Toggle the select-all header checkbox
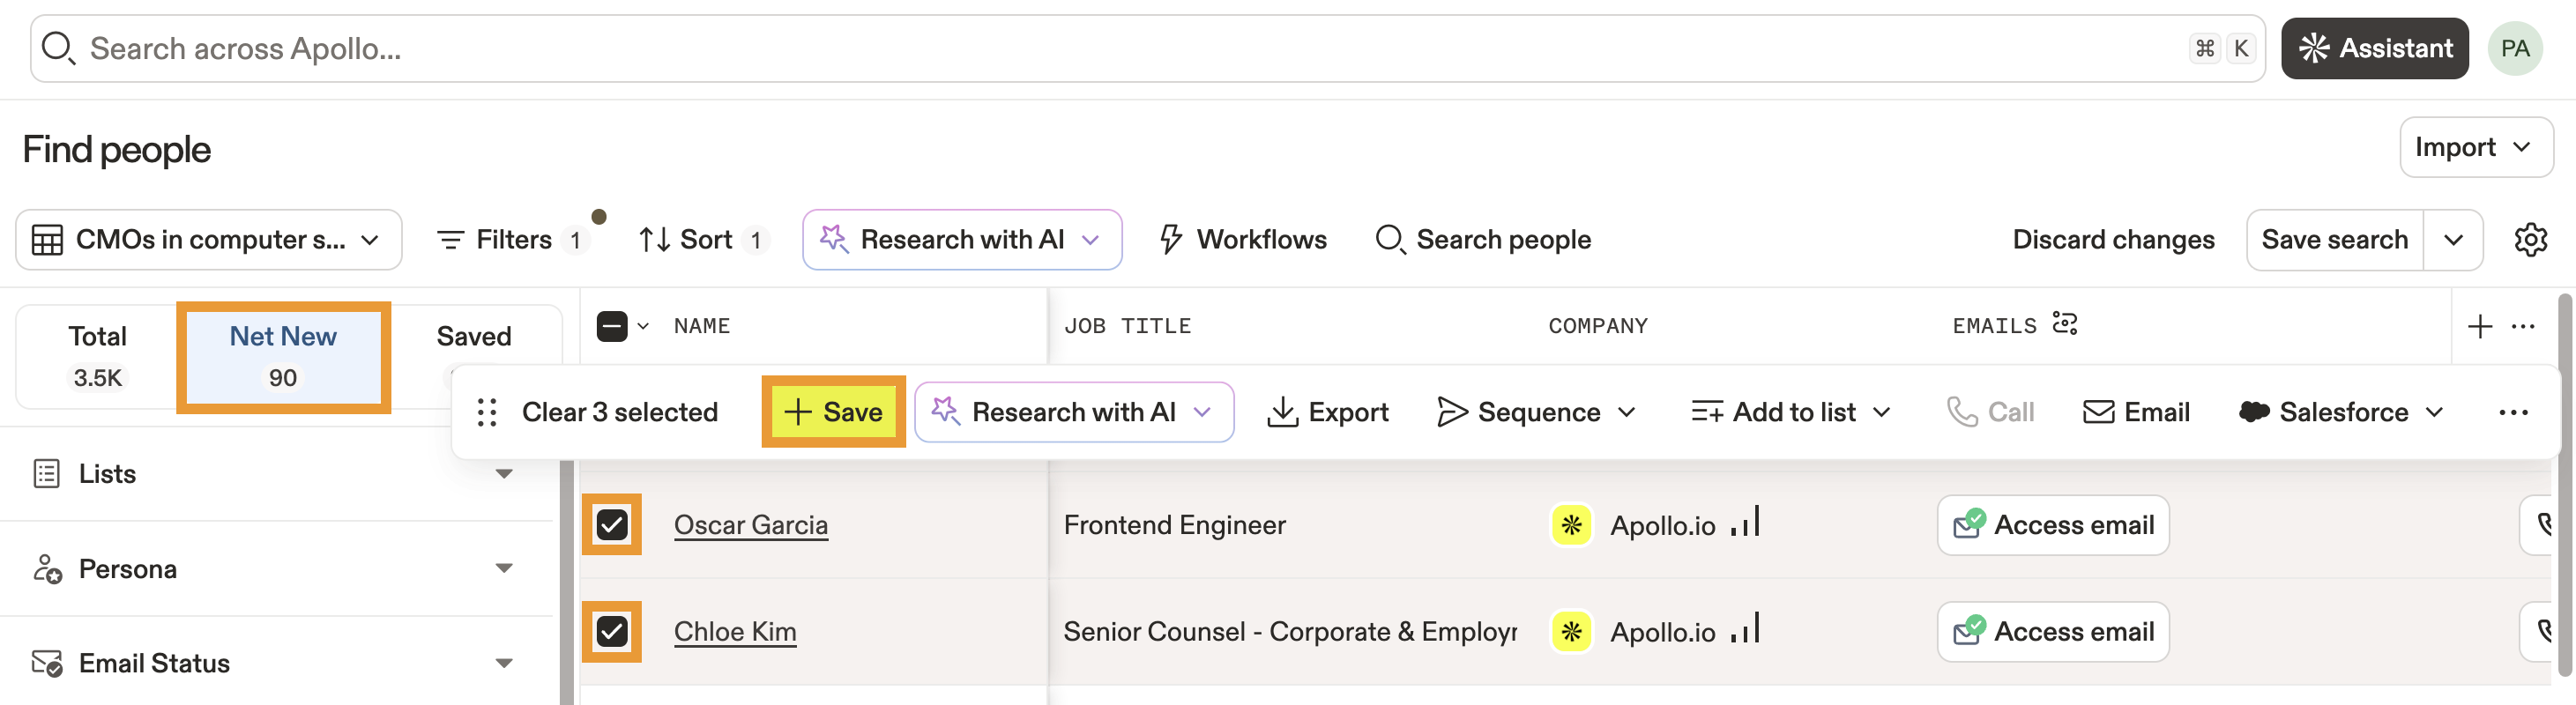Image resolution: width=2576 pixels, height=705 pixels. click(612, 326)
